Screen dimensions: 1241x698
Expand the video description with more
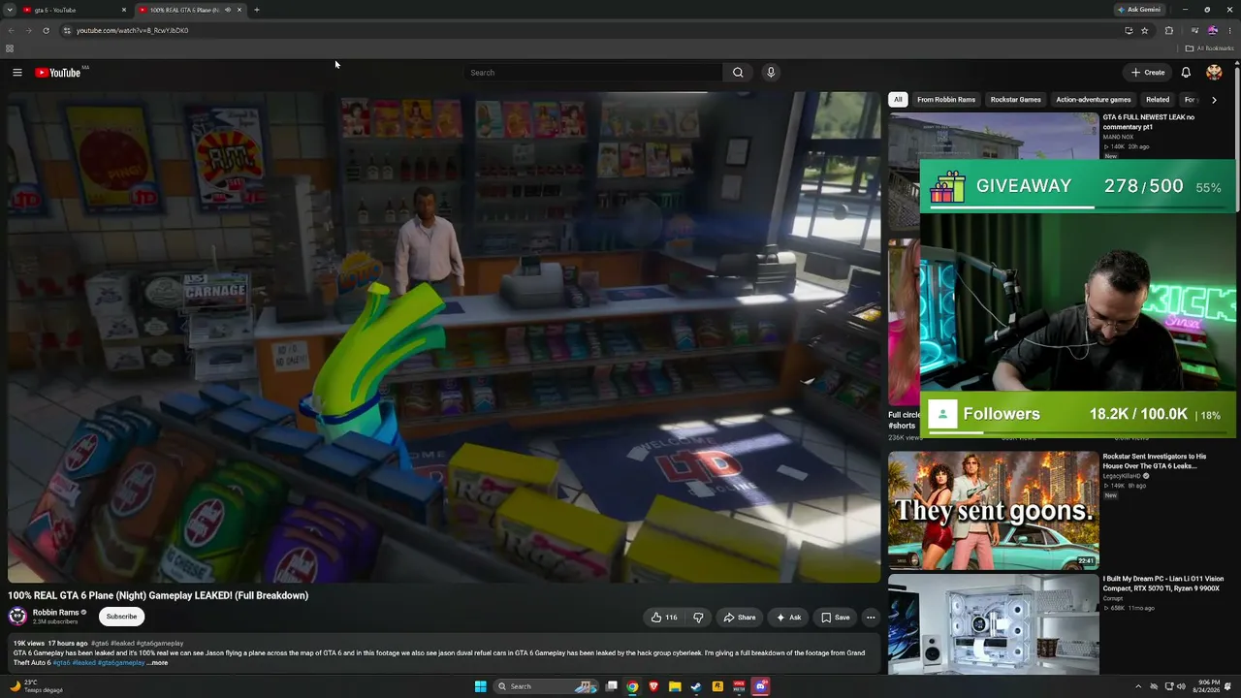(x=159, y=663)
